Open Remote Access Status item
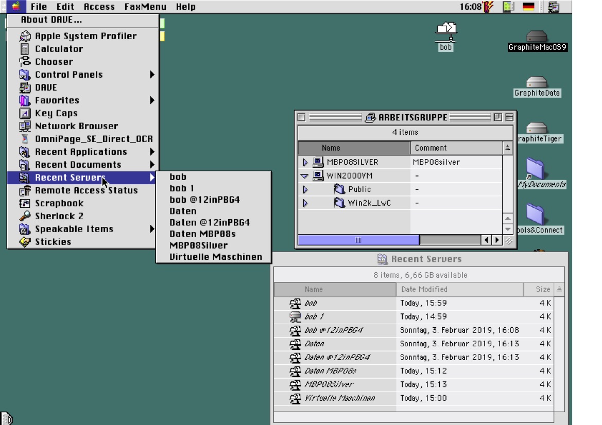This screenshot has width=602, height=425. [82, 190]
